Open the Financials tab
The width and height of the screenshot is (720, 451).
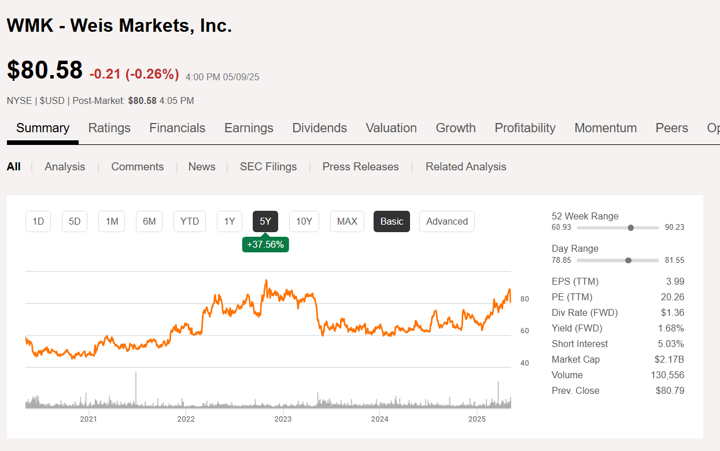pyautogui.click(x=177, y=128)
